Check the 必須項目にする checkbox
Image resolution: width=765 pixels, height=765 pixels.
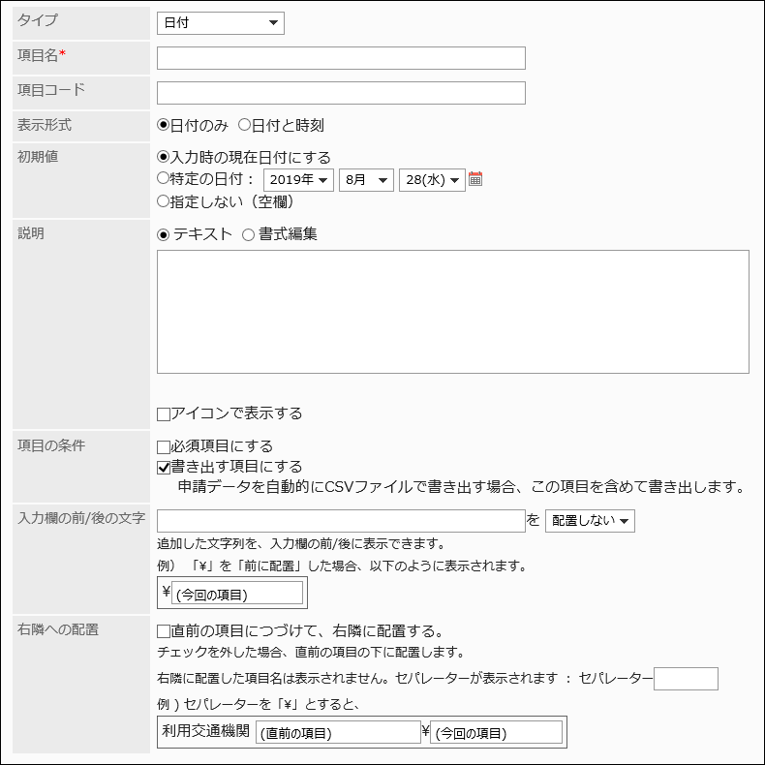(164, 447)
